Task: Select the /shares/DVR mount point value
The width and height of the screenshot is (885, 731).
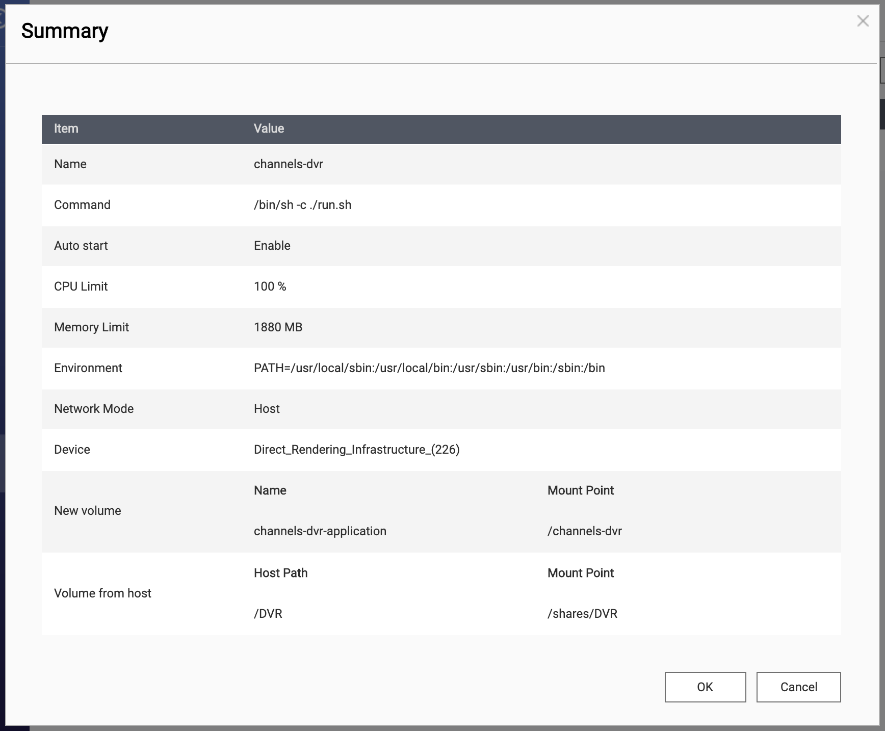Action: [582, 614]
